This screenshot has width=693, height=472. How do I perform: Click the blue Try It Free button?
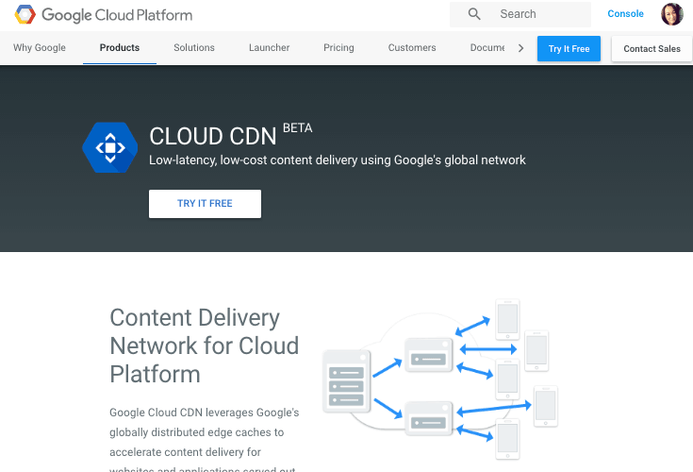(569, 49)
